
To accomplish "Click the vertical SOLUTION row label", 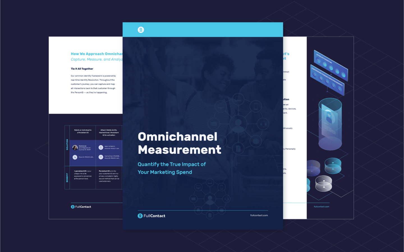I will [67, 145].
